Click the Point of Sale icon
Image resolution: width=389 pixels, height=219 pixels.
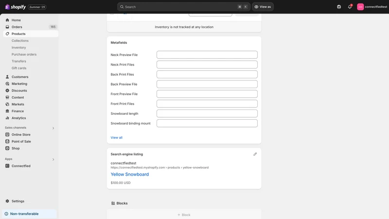[x=7, y=141]
